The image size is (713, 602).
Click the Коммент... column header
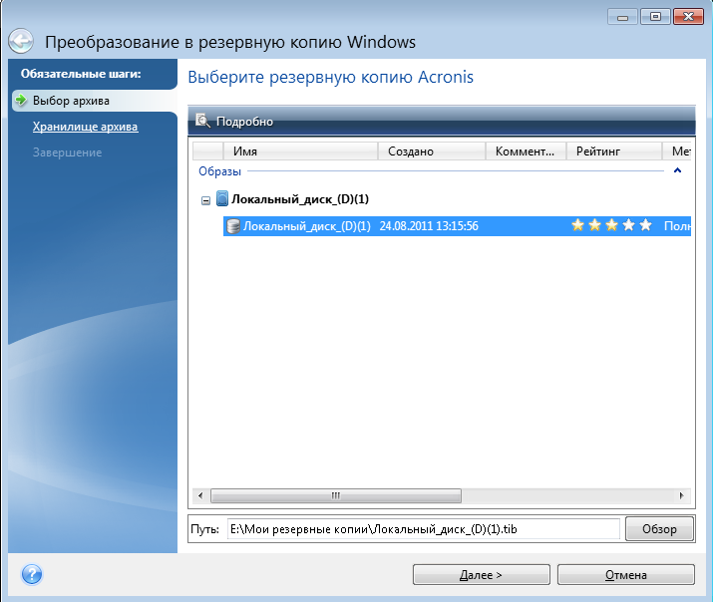click(x=526, y=151)
